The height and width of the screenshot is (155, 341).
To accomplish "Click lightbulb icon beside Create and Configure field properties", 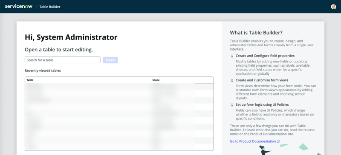I will tap(232, 56).
